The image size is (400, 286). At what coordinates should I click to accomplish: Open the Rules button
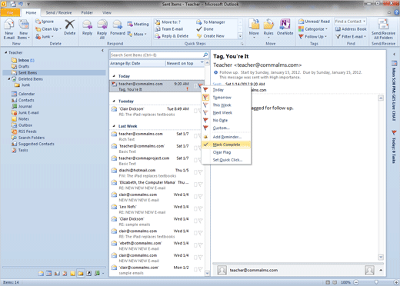pos(268,28)
